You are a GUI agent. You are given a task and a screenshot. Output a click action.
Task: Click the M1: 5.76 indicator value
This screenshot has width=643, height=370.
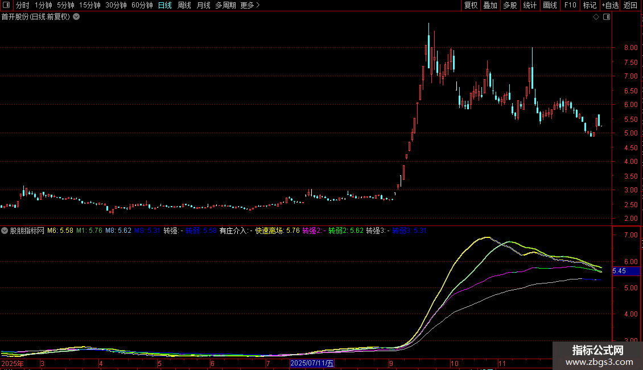89,231
